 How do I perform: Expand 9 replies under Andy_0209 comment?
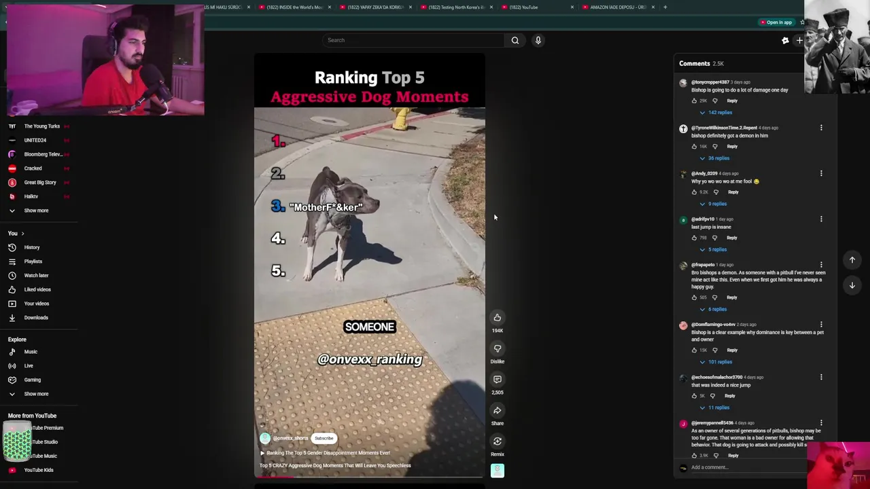click(x=714, y=204)
